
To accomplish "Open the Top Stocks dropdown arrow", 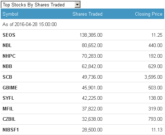I will click(x=77, y=5).
